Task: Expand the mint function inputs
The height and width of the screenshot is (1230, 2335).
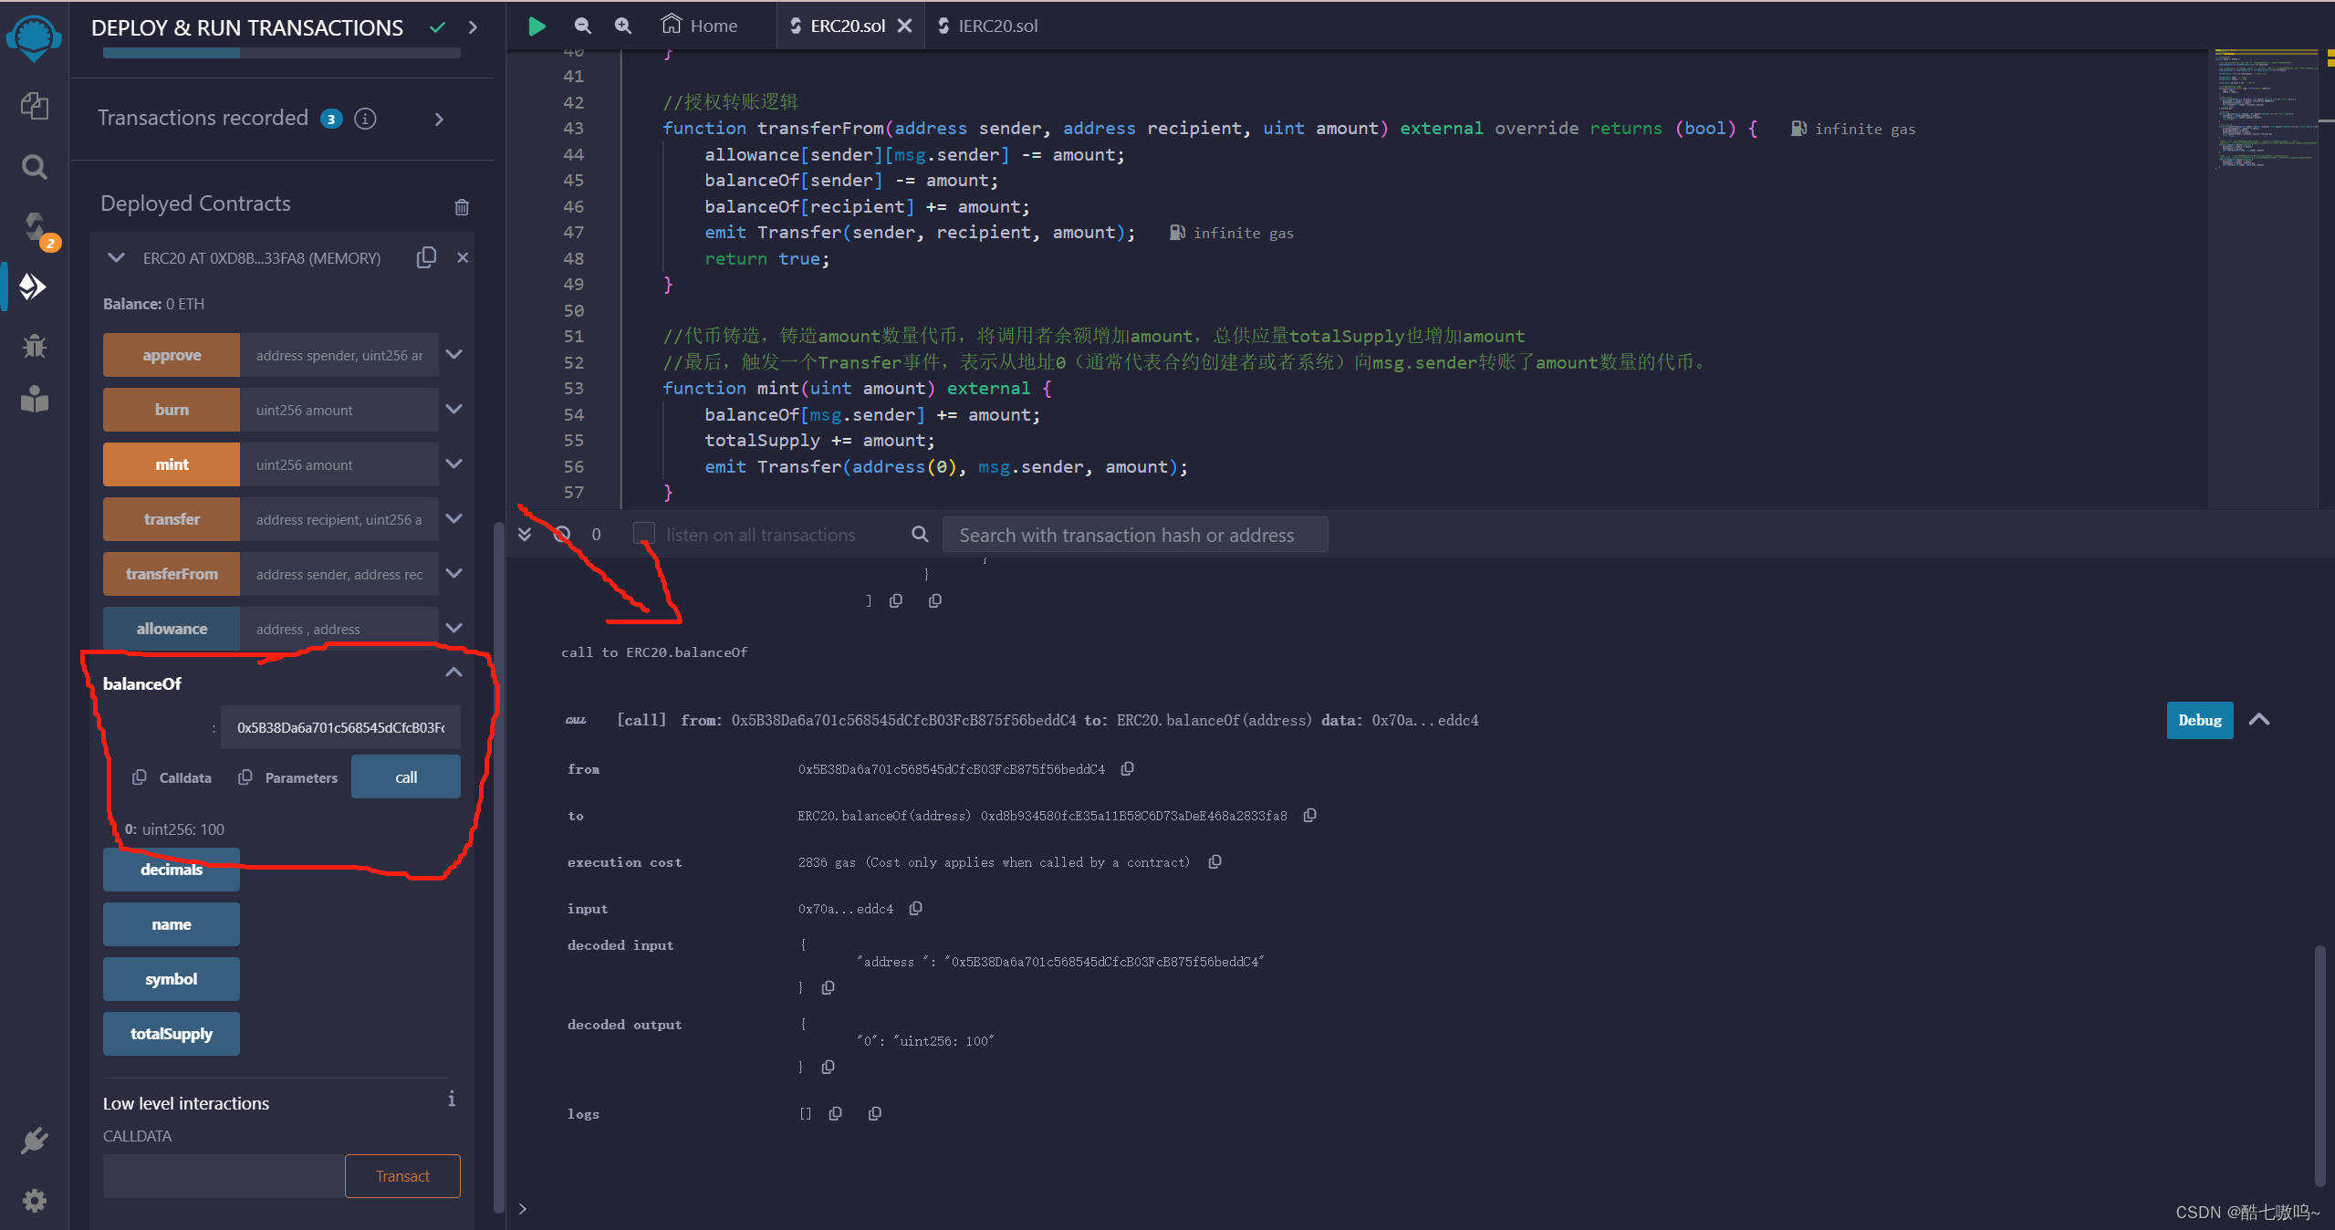Action: (453, 464)
